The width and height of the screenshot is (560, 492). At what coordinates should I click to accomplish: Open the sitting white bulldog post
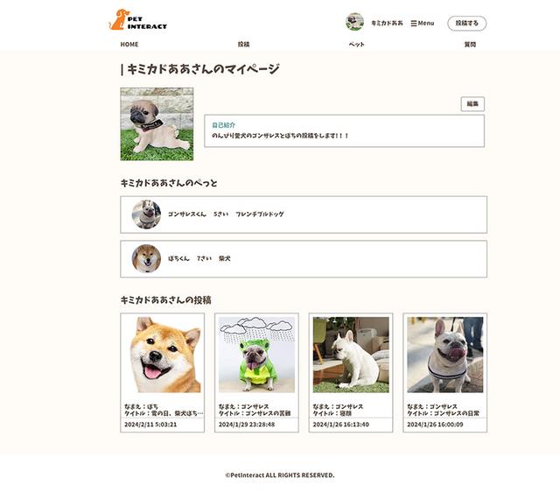click(351, 355)
